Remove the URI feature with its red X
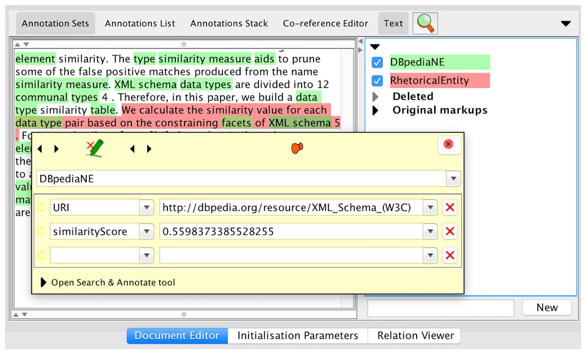Viewport: 586px width, 354px height. [450, 207]
